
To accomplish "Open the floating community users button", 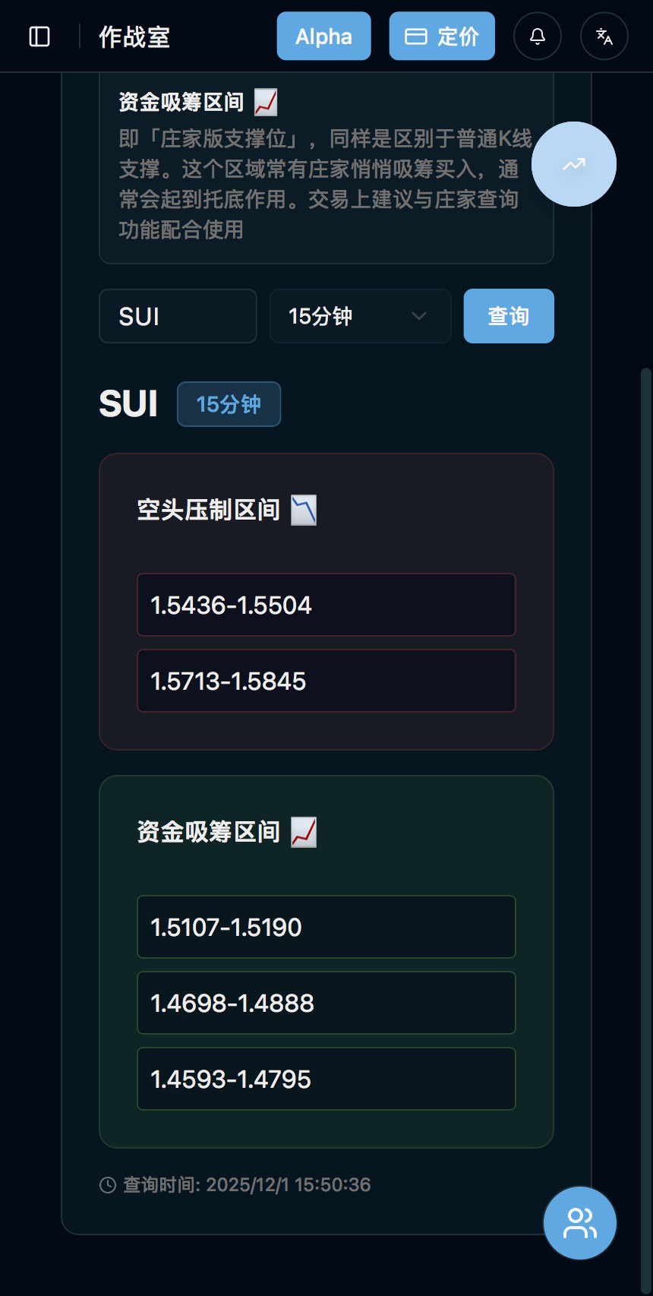I will (580, 1223).
